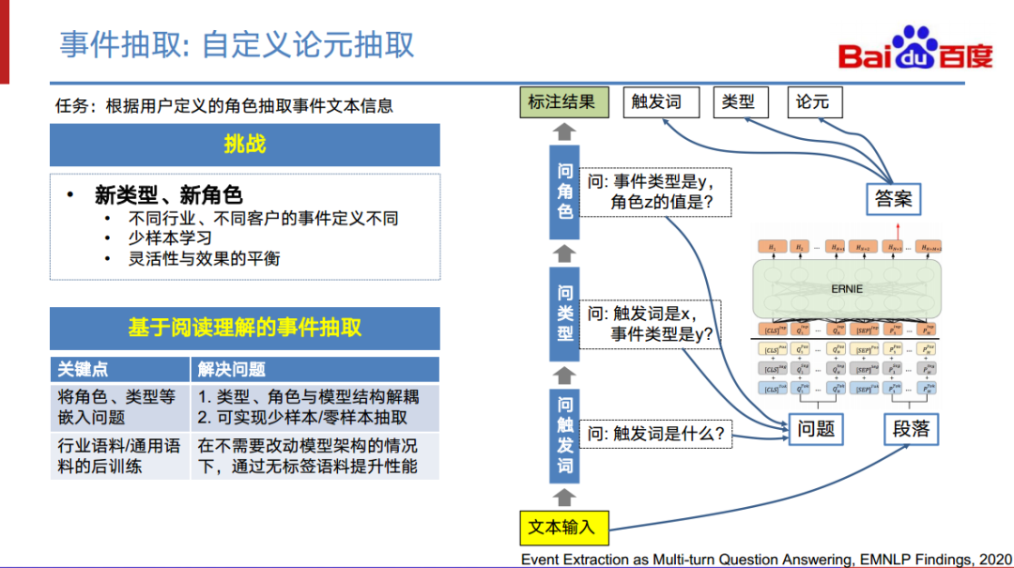Screen dimensions: 1014x568
Task: Click the 基于阅读理解的事件抽取 header bar
Action: [x=245, y=328]
